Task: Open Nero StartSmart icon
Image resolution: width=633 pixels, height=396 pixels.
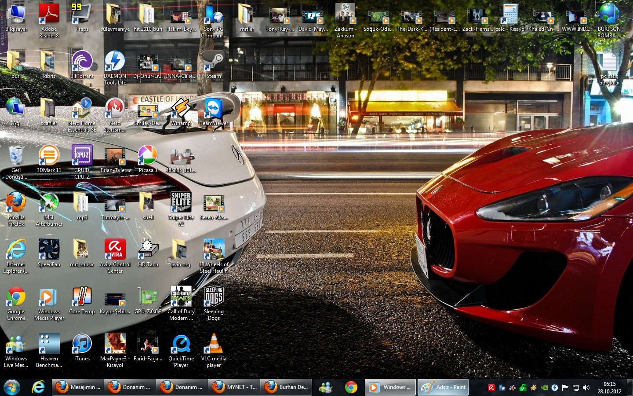Action: pos(115,115)
